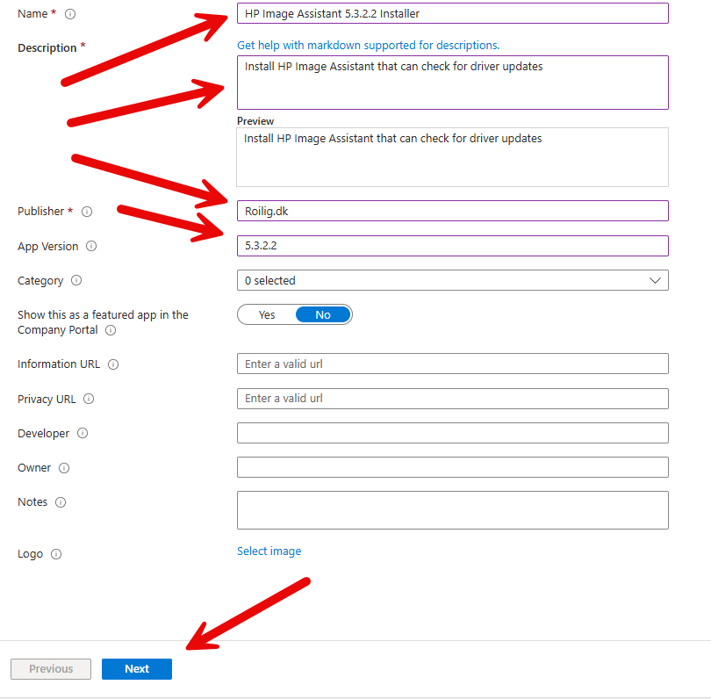Click the info icon beside Publisher
This screenshot has width=711, height=699.
click(87, 212)
